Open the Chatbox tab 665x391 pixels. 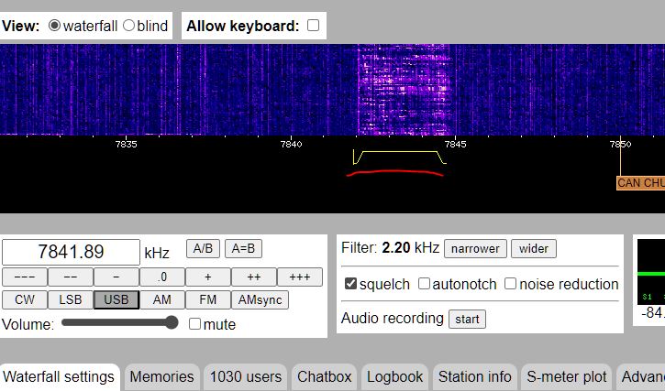click(325, 377)
